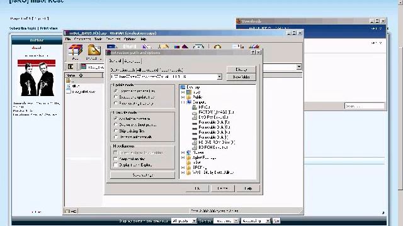This screenshot has width=403, height=226.
Task: Select 'HD DVD-ROM Drive (J:)' in tree
Action: [x=217, y=143]
